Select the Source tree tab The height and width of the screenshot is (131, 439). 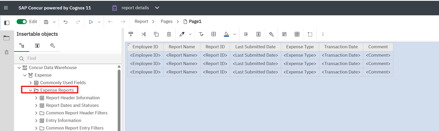(x=22, y=45)
